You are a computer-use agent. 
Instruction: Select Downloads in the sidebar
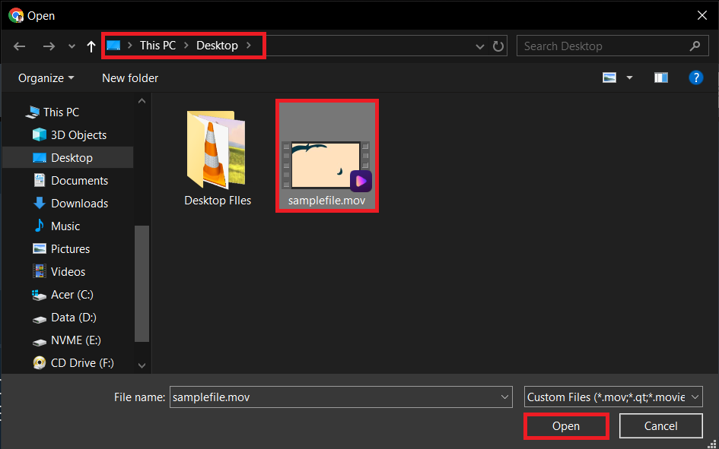pyautogui.click(x=78, y=203)
